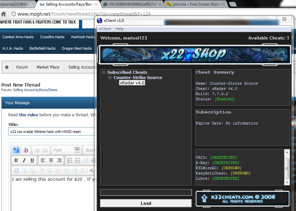Open Crossfire Hacks forum link
296x211 pixels.
tap(52, 37)
